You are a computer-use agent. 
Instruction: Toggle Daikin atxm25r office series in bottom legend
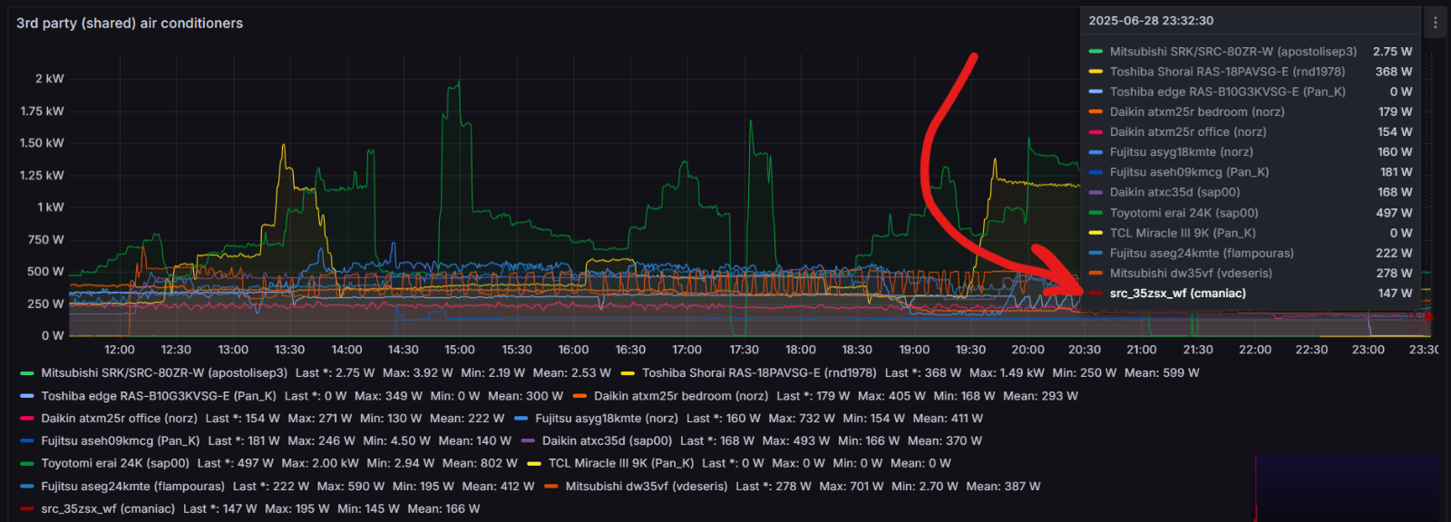coord(119,419)
